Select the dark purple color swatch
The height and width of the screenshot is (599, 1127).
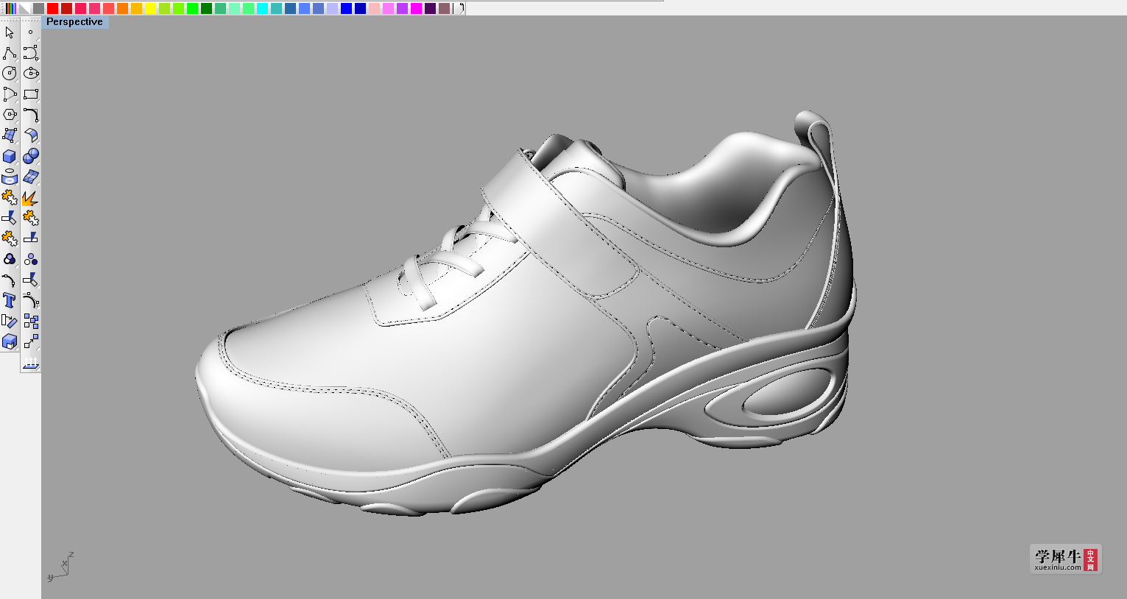[430, 8]
